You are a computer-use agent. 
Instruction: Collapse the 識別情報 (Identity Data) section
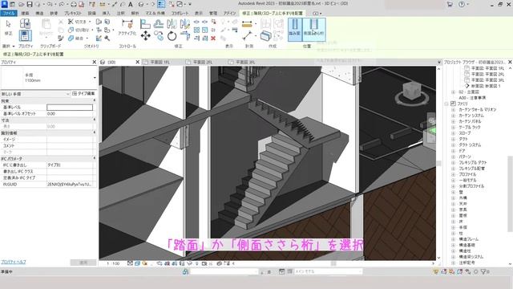point(95,132)
